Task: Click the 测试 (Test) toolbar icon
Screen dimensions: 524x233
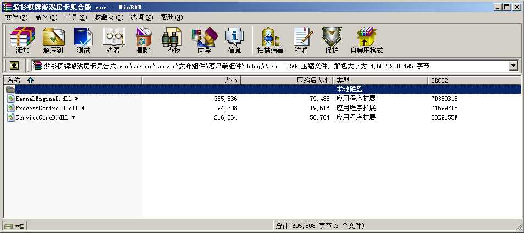Action: [x=83, y=37]
